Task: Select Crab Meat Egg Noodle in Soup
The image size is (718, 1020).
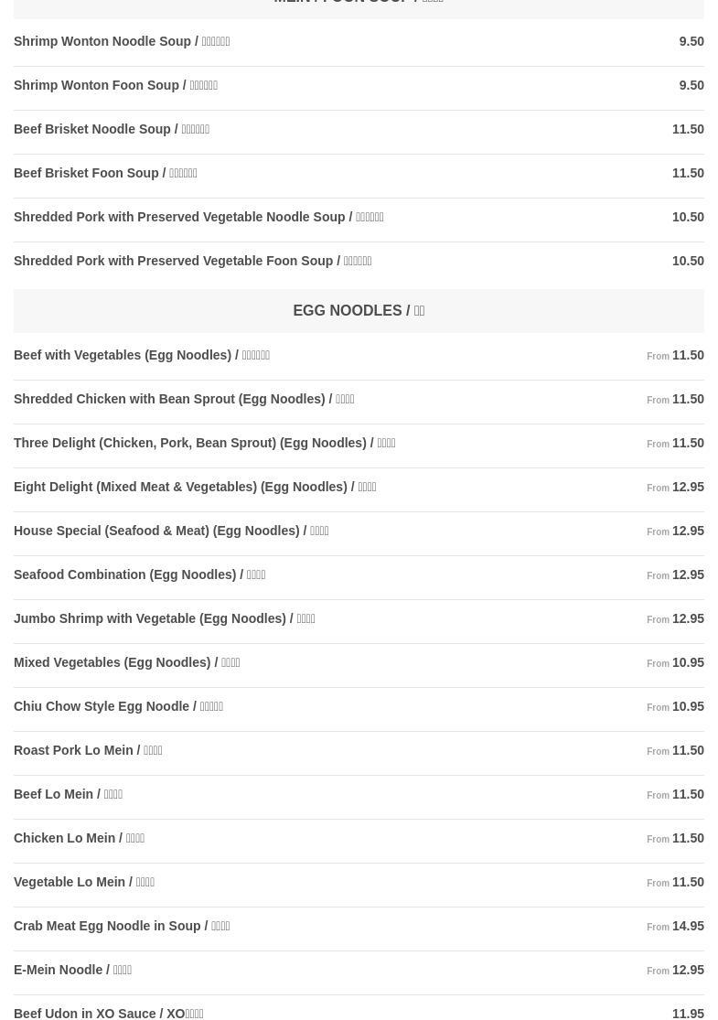Action: [122, 926]
